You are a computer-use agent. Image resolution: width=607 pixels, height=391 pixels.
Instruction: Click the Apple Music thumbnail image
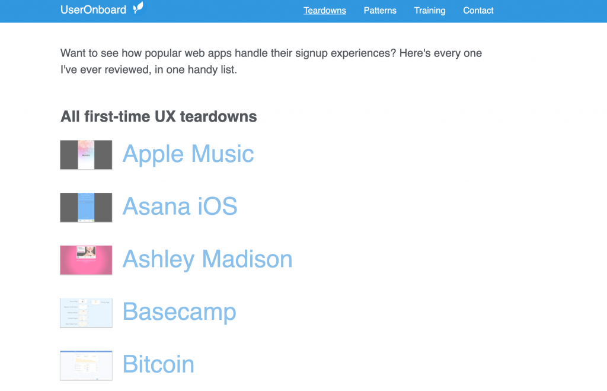86,155
